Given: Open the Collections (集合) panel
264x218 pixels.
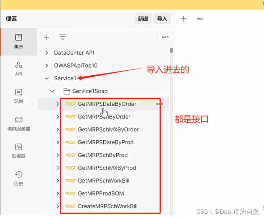Looking at the screenshot, I should coord(19,42).
